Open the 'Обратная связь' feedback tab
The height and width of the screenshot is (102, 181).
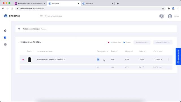pos(178,57)
